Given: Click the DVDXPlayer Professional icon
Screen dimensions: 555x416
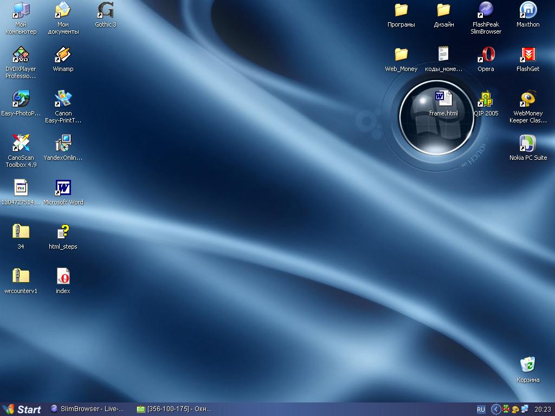Looking at the screenshot, I should (x=21, y=55).
